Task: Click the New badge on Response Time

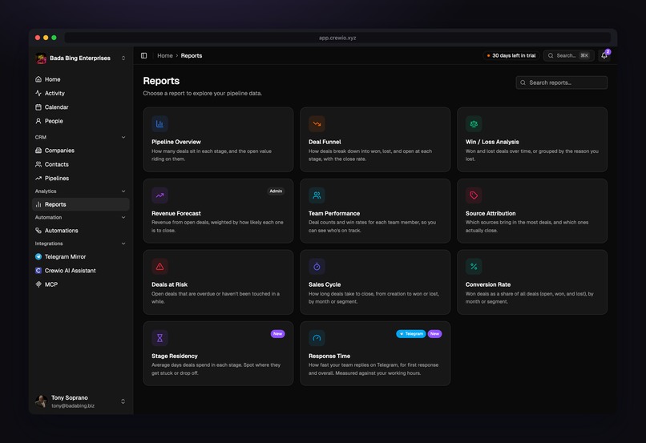Action: tap(434, 334)
